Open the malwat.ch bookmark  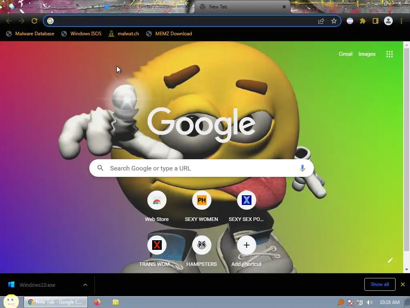pos(124,34)
